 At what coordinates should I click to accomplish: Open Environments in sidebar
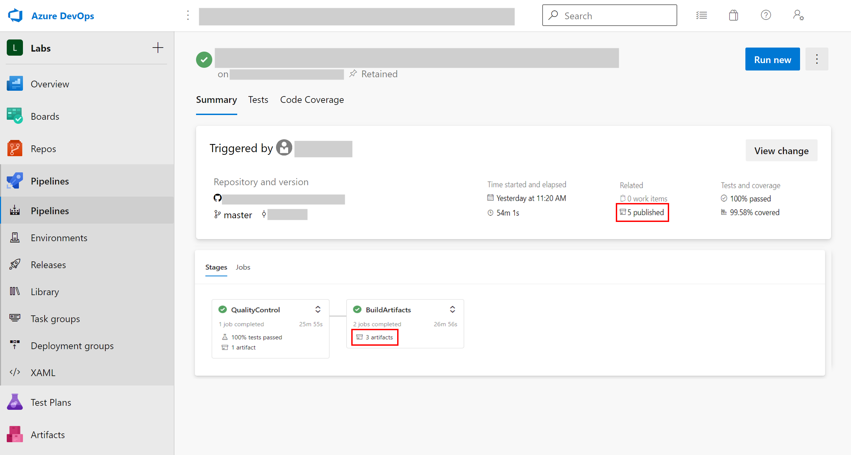87,238
